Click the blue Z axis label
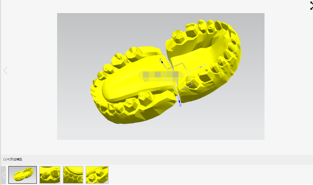 (x=160, y=59)
